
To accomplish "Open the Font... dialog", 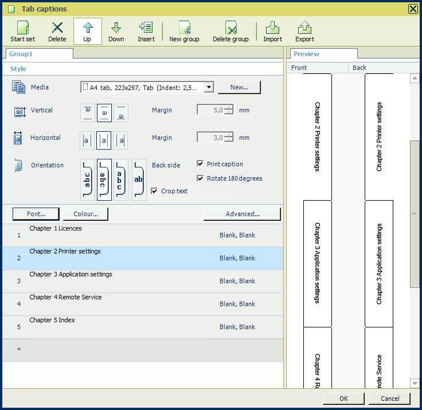I will (36, 214).
